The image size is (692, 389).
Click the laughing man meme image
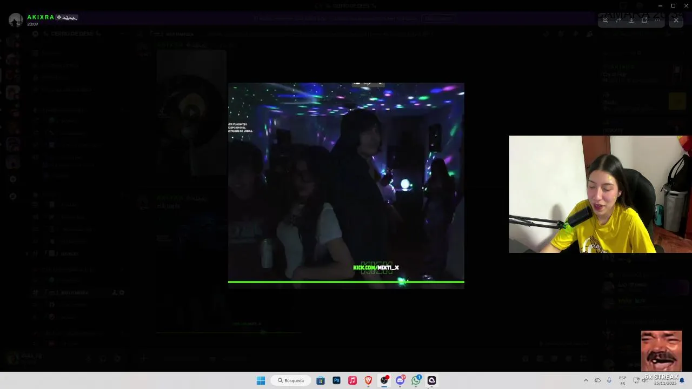tap(661, 350)
